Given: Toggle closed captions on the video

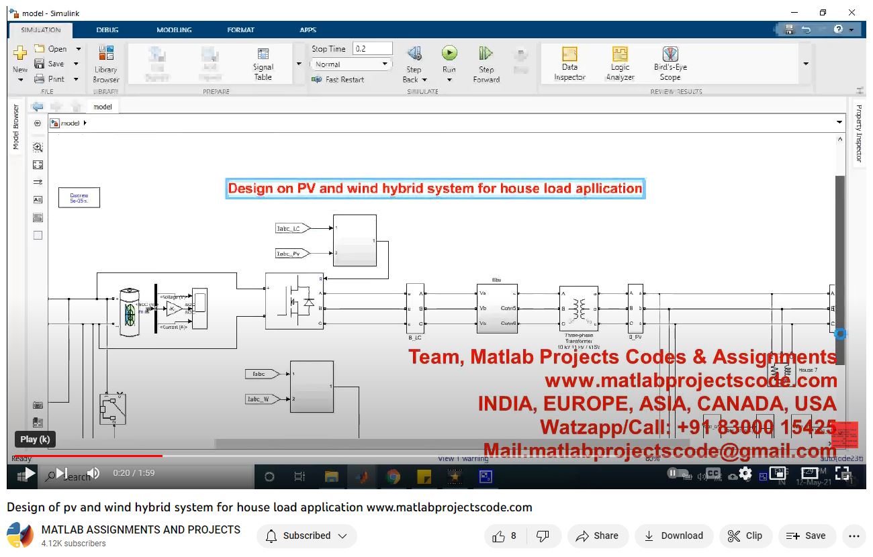Looking at the screenshot, I should click(713, 474).
